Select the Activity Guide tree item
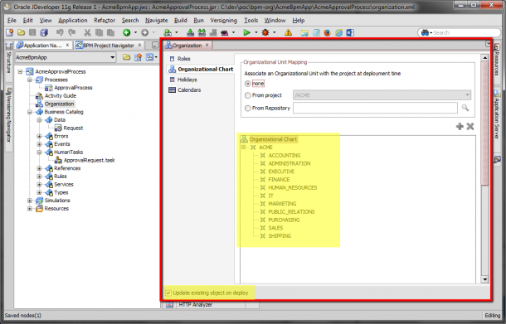506x324 pixels. coord(61,96)
